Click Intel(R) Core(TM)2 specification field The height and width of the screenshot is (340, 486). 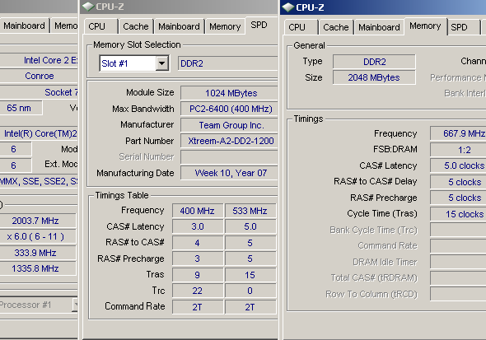(39, 133)
